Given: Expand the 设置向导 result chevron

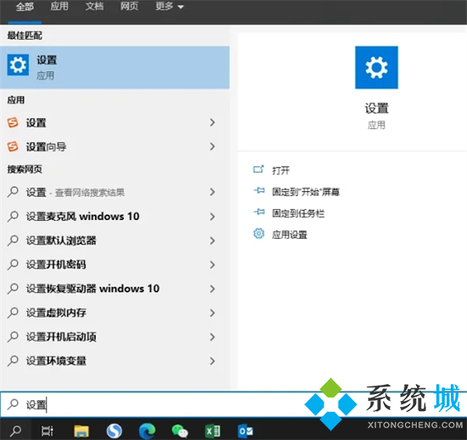Looking at the screenshot, I should [x=212, y=146].
